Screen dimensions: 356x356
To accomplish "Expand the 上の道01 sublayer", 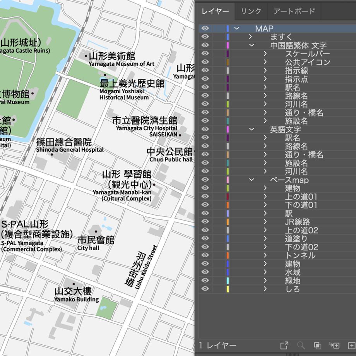I will [265, 196].
